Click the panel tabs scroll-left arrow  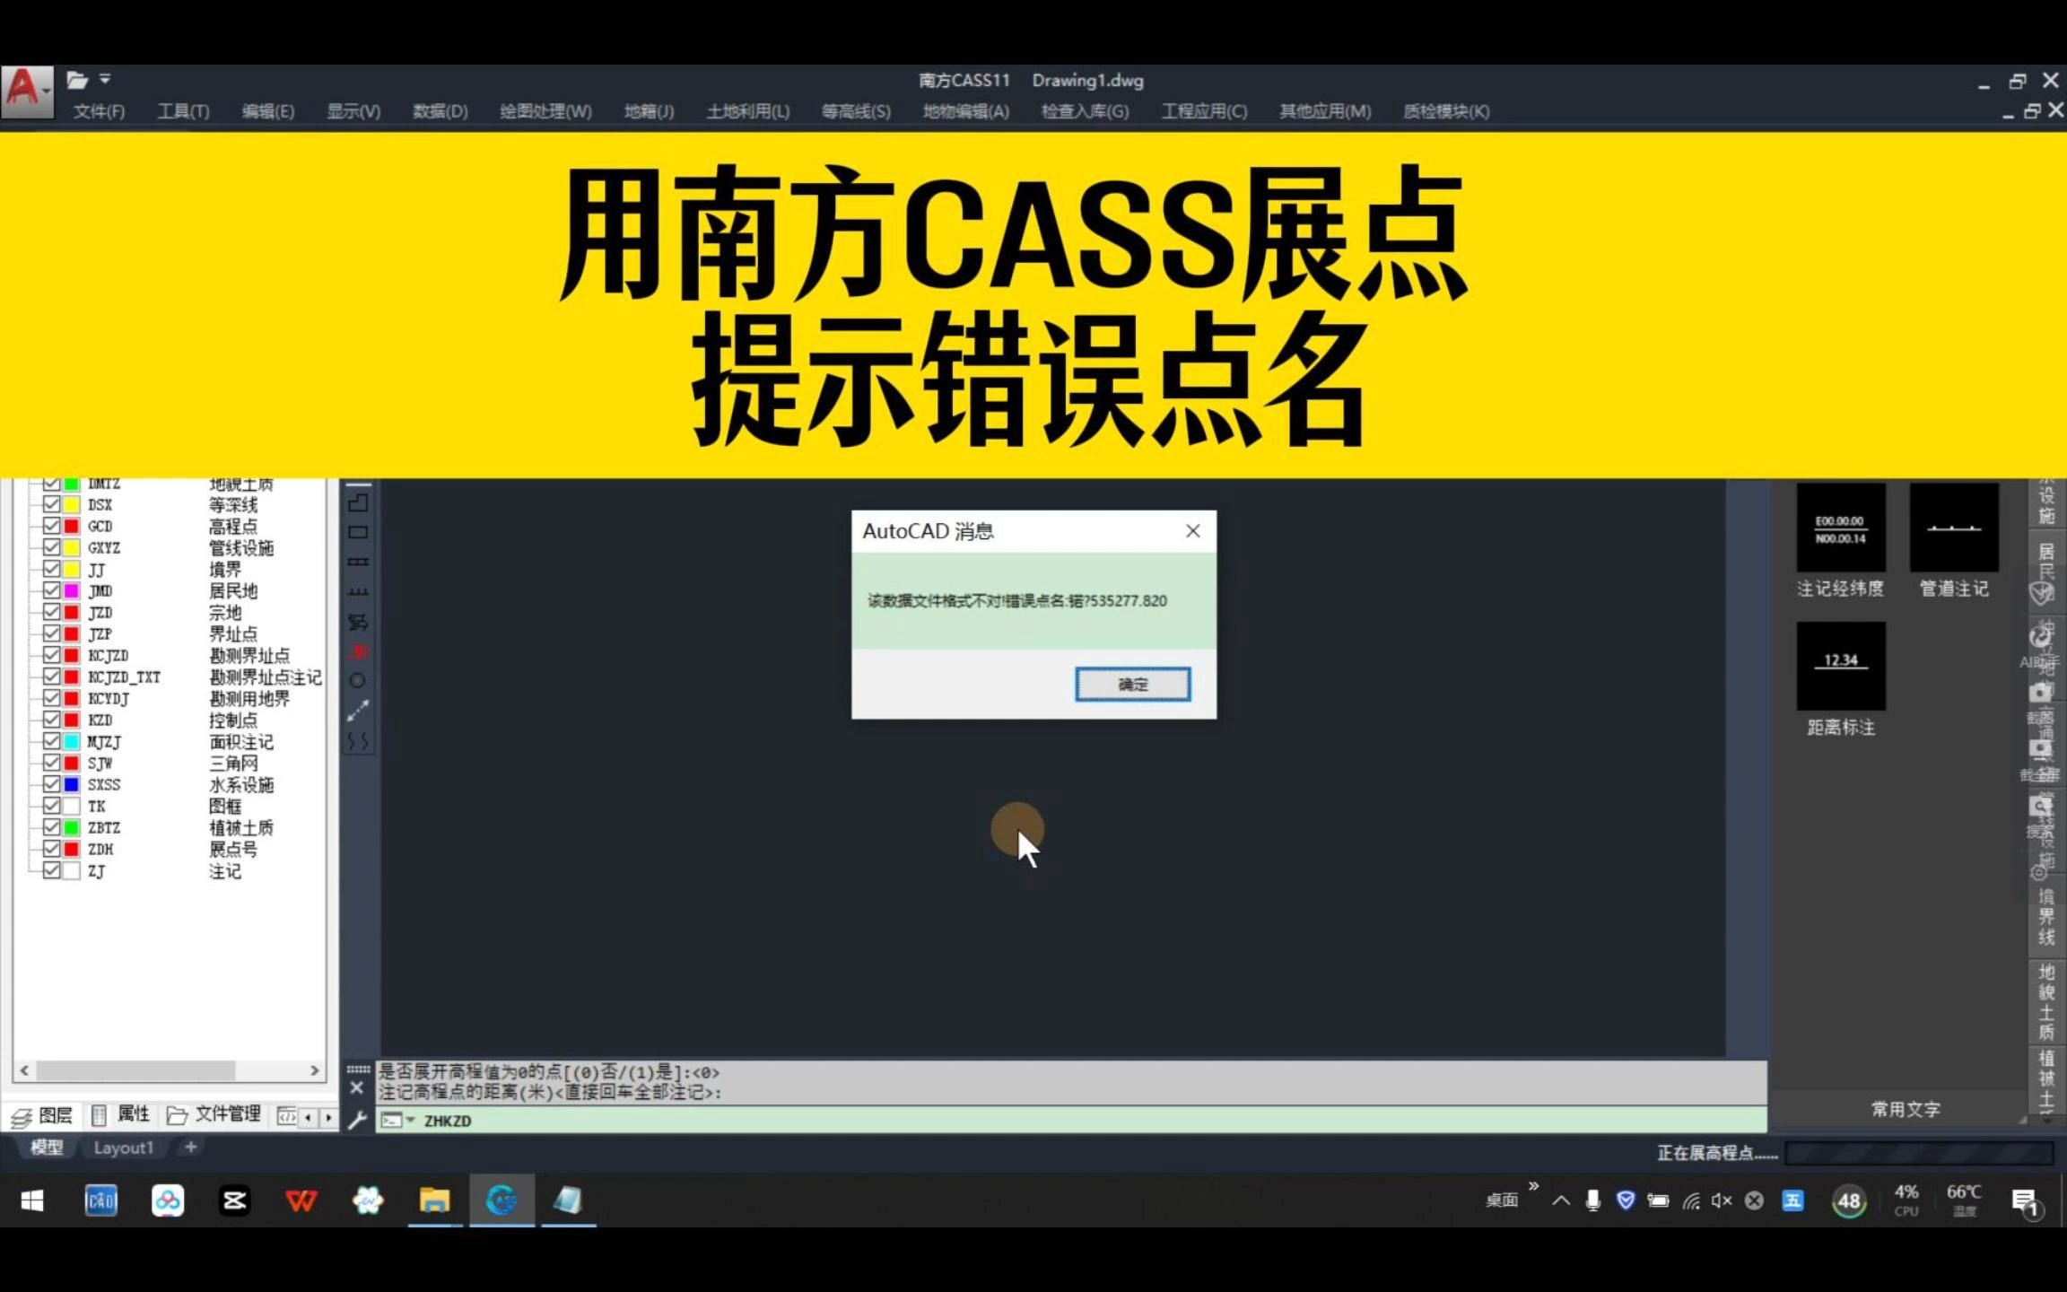[309, 1117]
